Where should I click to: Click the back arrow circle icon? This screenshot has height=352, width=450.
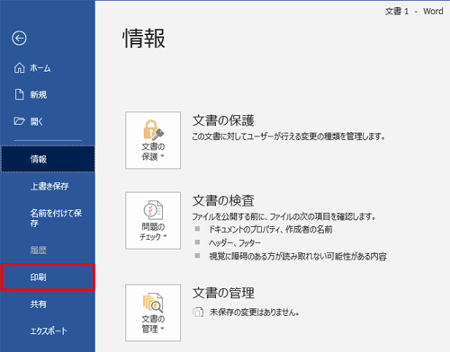(x=19, y=38)
